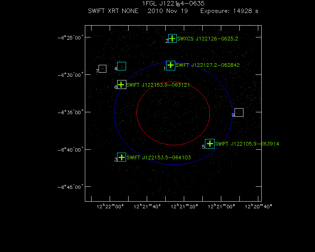Click the label SWIFT J122127.2-062842
The width and height of the screenshot is (315, 252).
click(208, 65)
